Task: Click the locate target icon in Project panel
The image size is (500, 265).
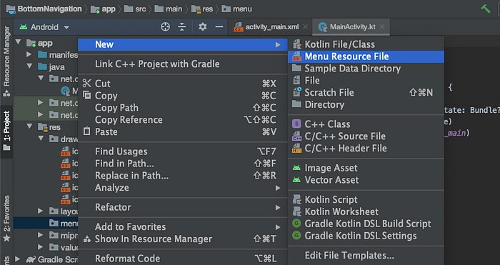Action: 165,27
